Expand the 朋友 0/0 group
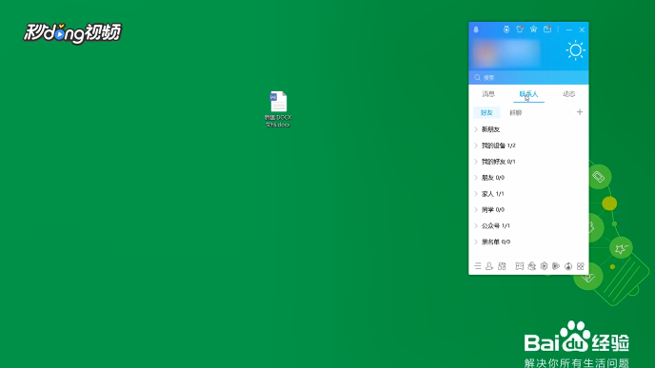Screen dimensions: 655x368 coord(528,178)
